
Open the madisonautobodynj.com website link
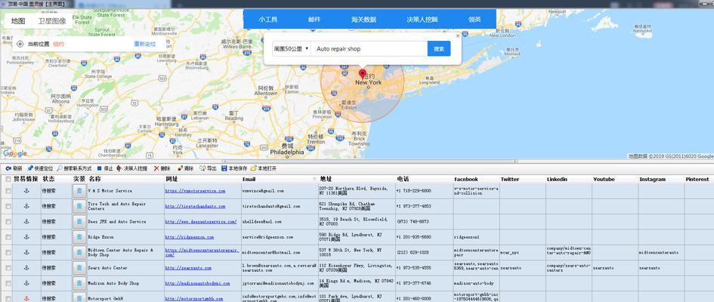(197, 283)
